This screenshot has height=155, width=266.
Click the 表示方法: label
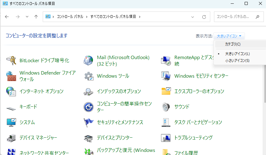pyautogui.click(x=204, y=36)
